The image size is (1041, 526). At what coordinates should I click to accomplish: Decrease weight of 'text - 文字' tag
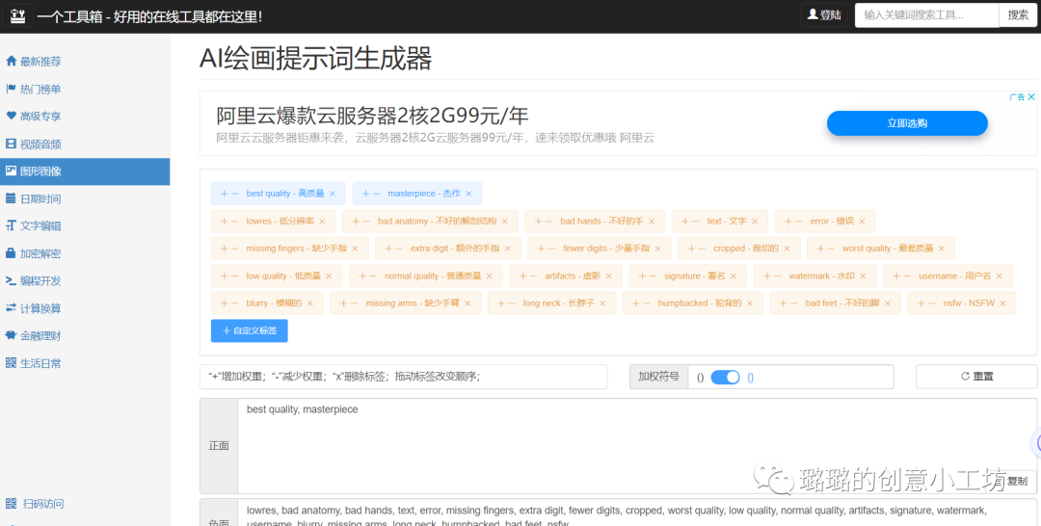(695, 222)
